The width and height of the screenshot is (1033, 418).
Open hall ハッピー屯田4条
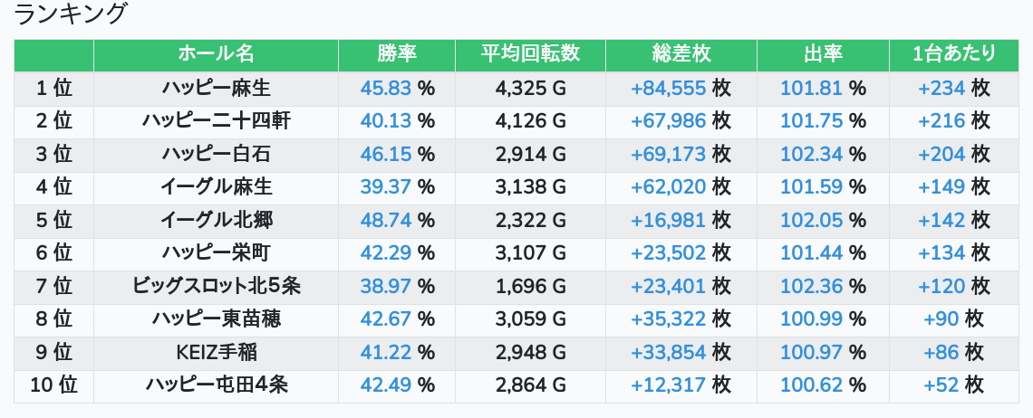point(216,385)
